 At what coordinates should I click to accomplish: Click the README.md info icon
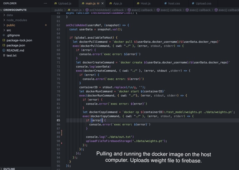pyautogui.click(x=4, y=50)
